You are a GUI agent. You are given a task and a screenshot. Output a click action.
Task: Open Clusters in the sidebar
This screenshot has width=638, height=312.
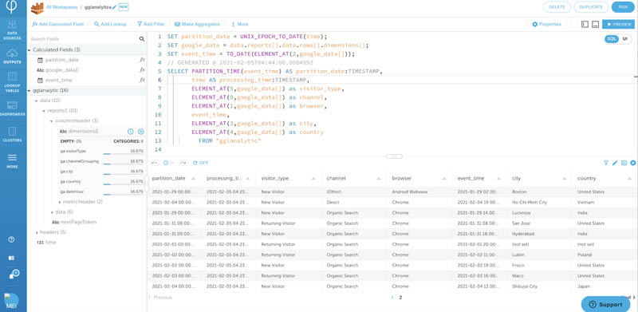click(12, 134)
